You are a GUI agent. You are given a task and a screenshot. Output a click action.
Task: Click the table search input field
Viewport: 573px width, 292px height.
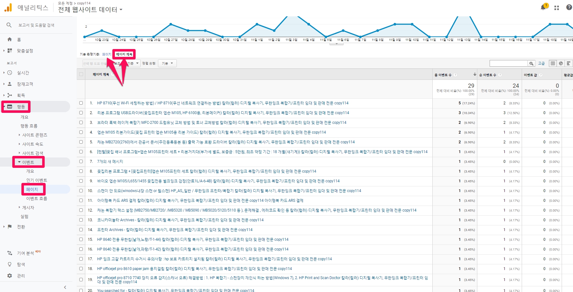(508, 63)
